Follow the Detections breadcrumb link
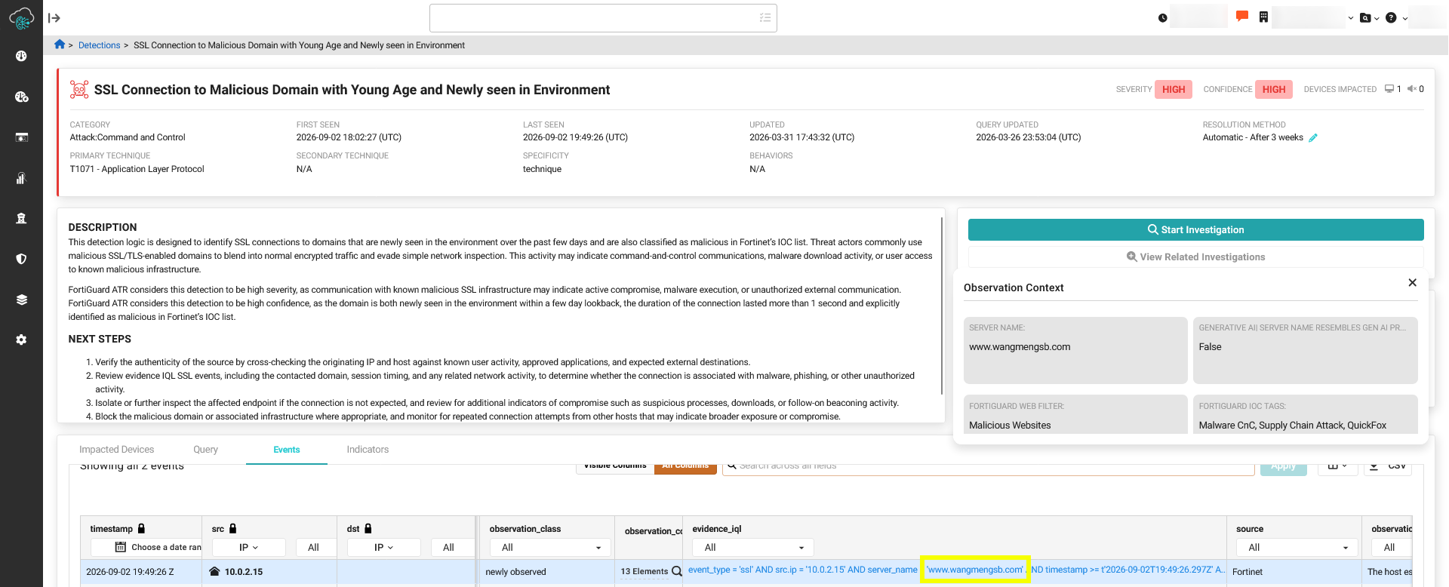This screenshot has width=1449, height=587. (100, 45)
